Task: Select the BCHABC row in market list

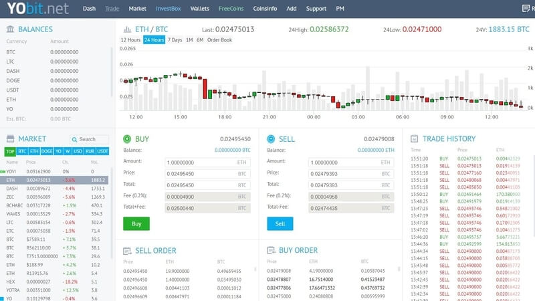Action: (54, 205)
